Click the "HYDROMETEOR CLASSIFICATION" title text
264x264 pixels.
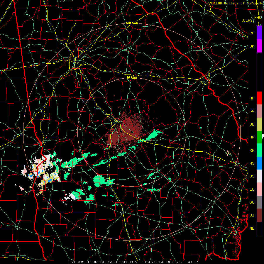[103, 262]
